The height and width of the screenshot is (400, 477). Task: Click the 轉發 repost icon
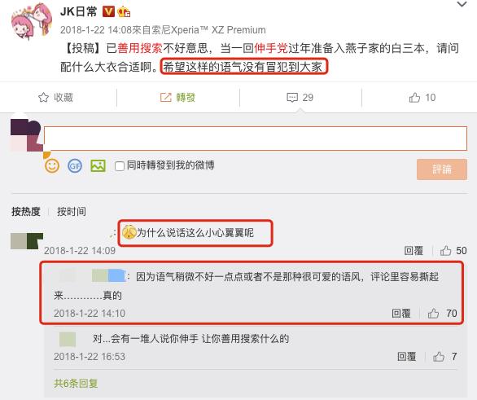click(x=166, y=98)
